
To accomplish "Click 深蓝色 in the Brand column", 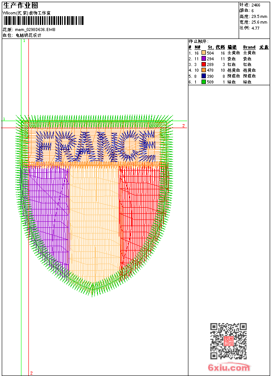I will (x=250, y=76).
